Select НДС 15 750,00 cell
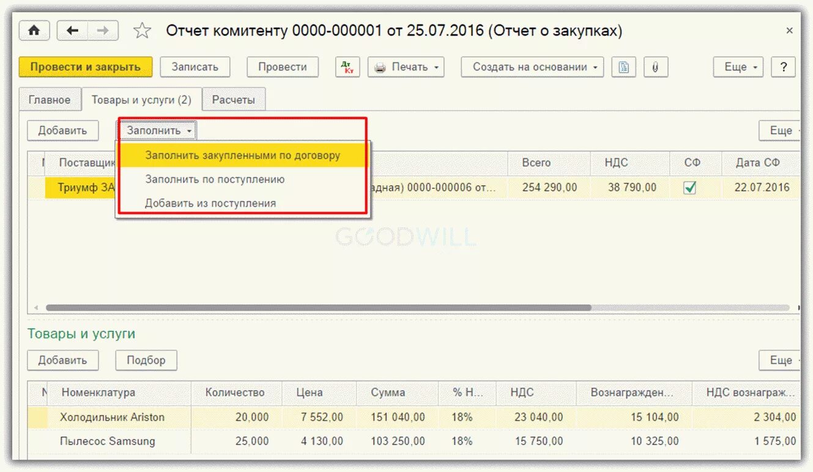Image resolution: width=813 pixels, height=472 pixels. tap(536, 441)
